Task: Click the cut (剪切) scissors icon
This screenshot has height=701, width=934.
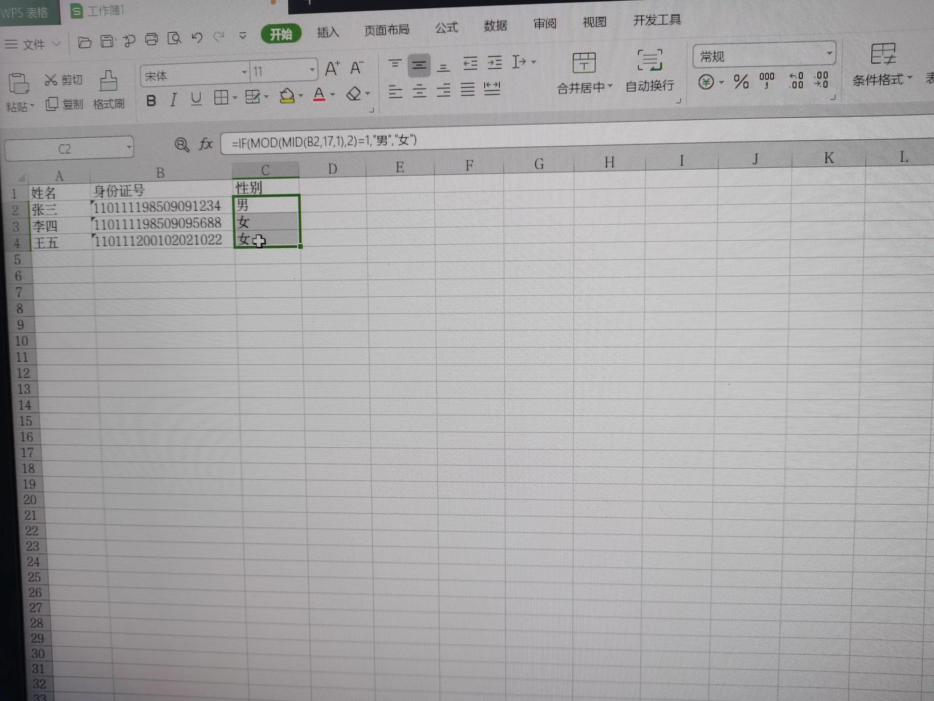Action: pyautogui.click(x=50, y=80)
